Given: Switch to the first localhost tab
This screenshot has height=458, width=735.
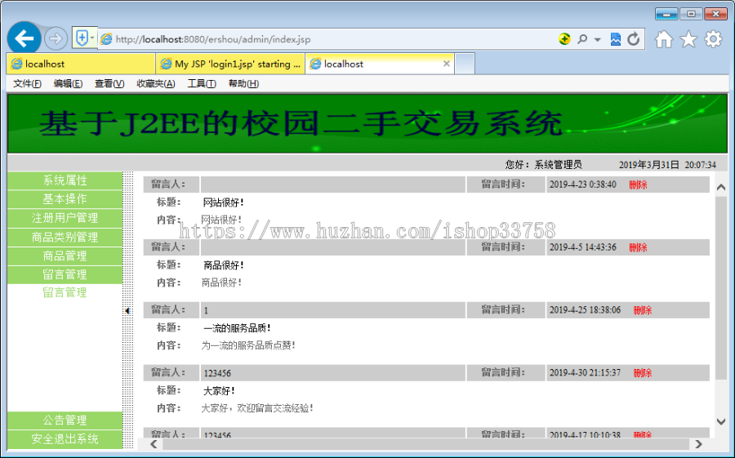Looking at the screenshot, I should coord(81,64).
